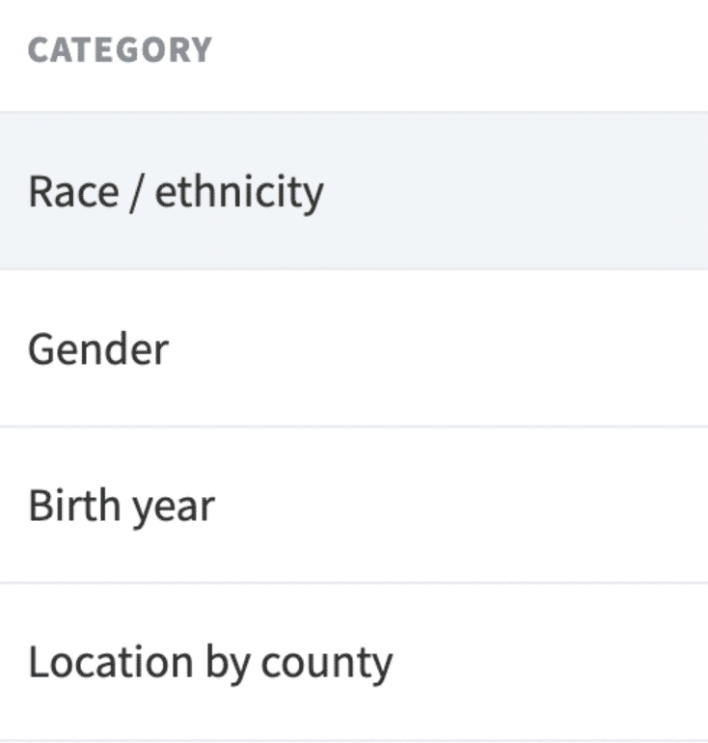
Task: Activate the Birth year list entry
Action: [x=354, y=505]
